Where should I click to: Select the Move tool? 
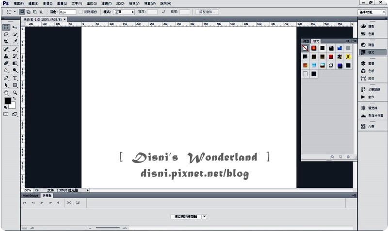[15, 28]
